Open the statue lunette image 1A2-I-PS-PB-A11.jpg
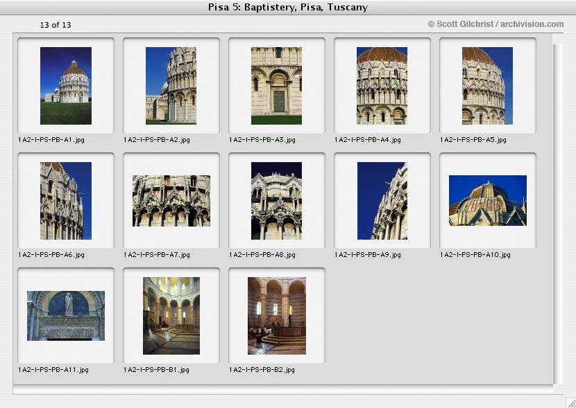Screen dimensions: 576x408 66,316
